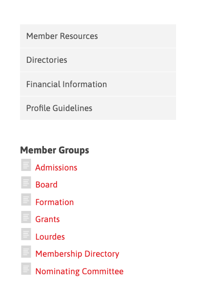Click the Lourdes group link
Image resolution: width=199 pixels, height=303 pixels.
coord(50,237)
